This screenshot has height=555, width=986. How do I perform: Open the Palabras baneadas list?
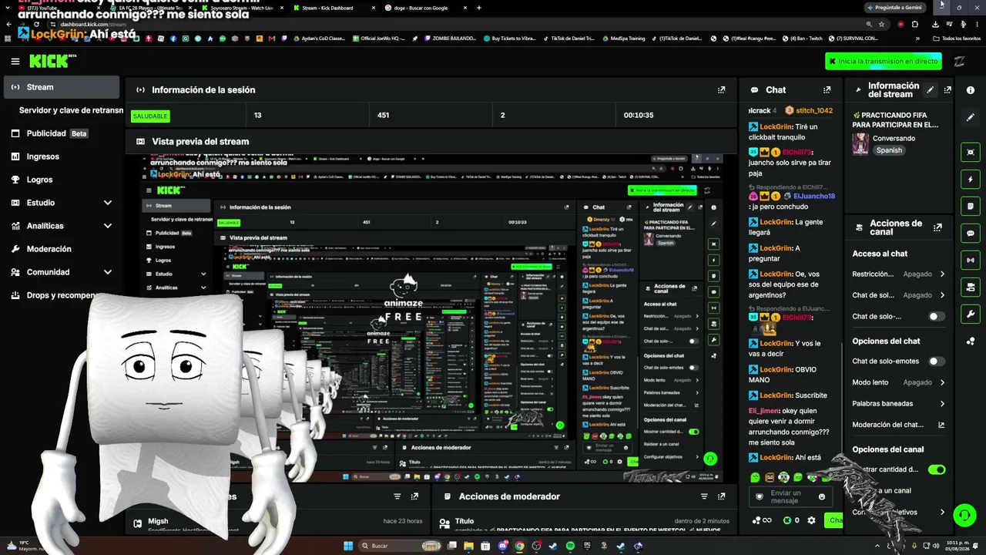[x=898, y=403]
